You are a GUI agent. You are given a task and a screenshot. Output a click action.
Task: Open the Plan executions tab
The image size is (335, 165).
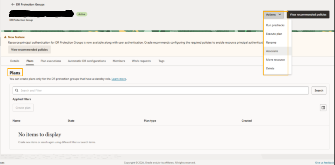pos(51,61)
